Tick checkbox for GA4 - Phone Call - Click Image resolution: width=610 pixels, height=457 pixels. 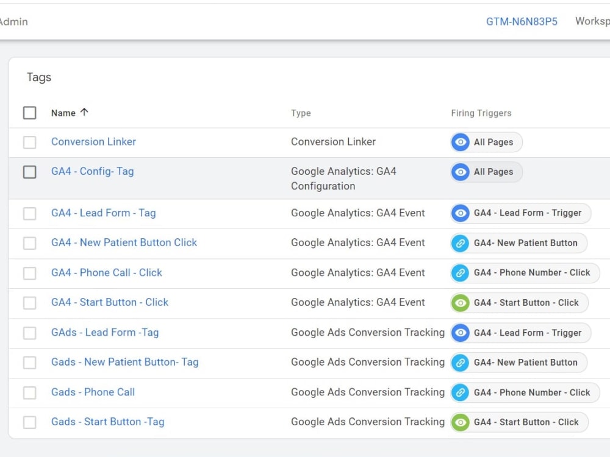29,273
